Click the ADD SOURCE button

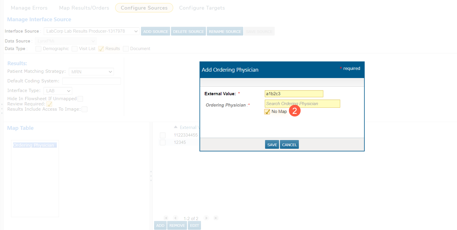(x=156, y=31)
